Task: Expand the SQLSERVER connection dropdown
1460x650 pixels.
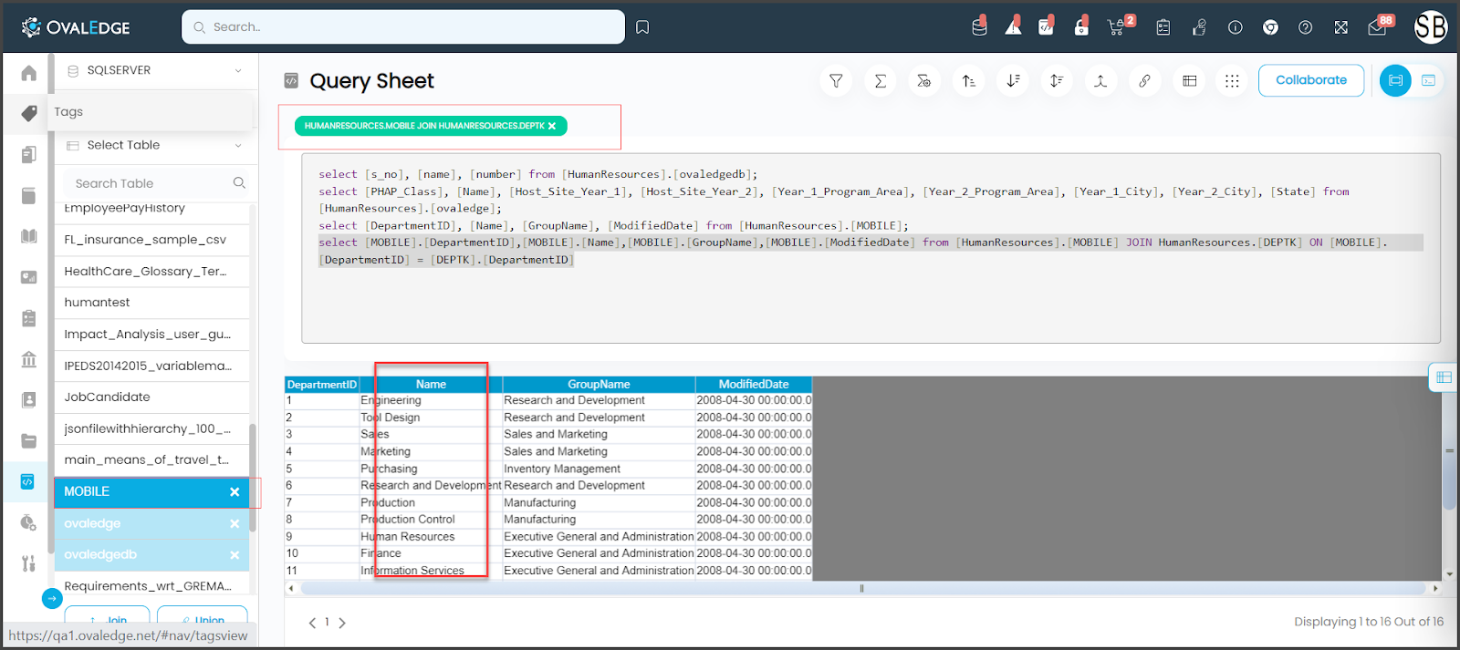Action: [155, 70]
